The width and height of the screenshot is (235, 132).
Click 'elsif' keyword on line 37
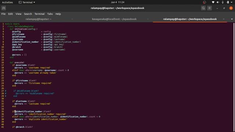[x=15, y=117]
